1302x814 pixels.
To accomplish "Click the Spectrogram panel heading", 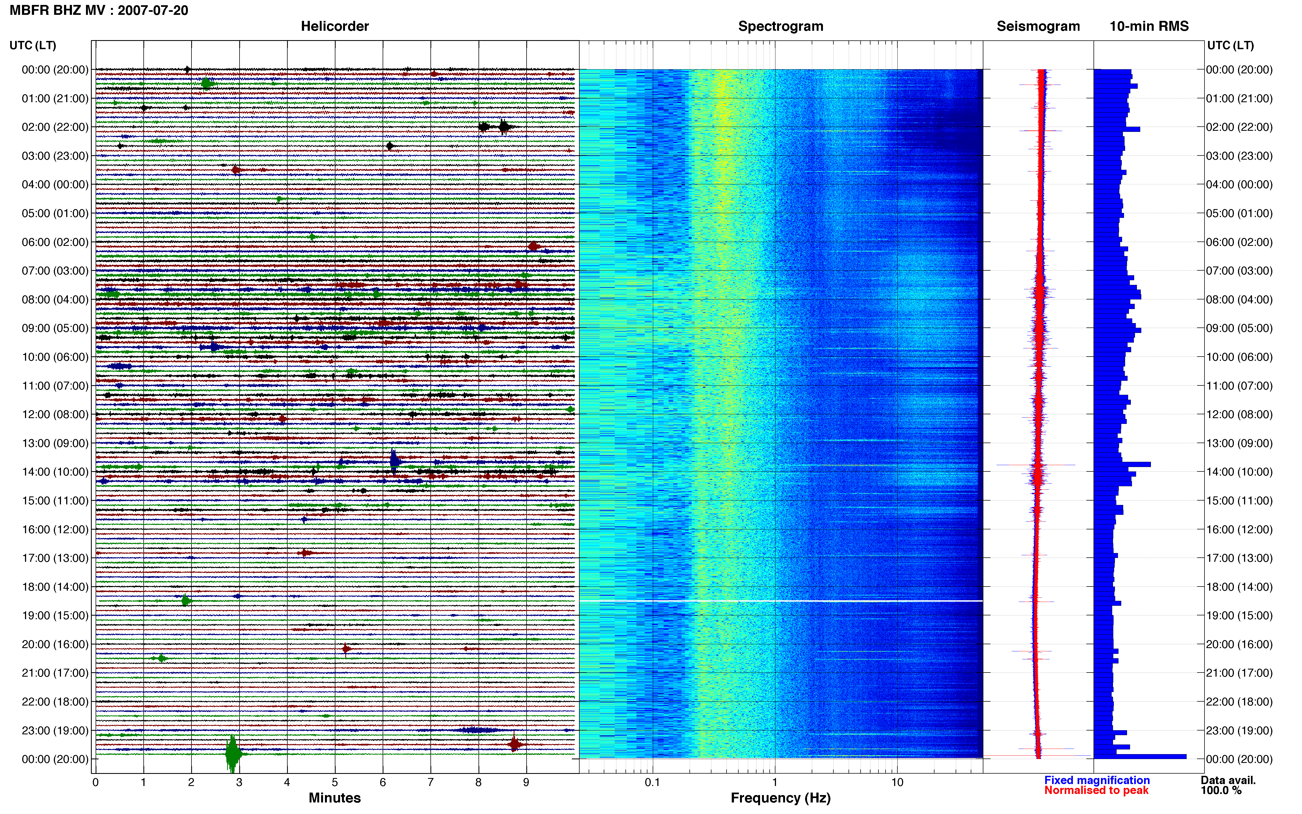I will (x=780, y=26).
